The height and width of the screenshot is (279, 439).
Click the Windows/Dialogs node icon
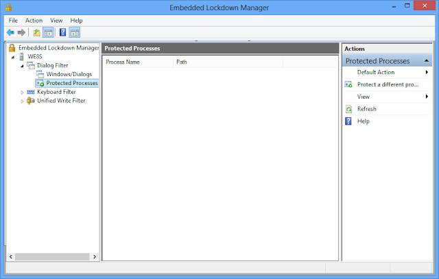tap(40, 74)
